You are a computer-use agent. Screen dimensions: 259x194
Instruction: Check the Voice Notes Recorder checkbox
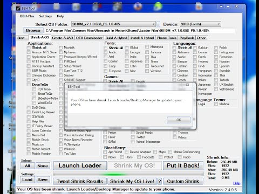pyautogui.click(x=61, y=140)
